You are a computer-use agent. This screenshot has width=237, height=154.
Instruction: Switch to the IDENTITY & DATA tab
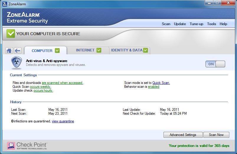130,50
